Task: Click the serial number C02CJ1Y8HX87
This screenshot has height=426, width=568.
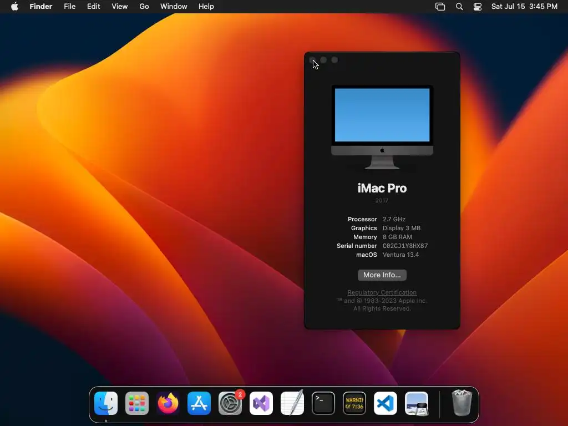Action: tap(405, 246)
